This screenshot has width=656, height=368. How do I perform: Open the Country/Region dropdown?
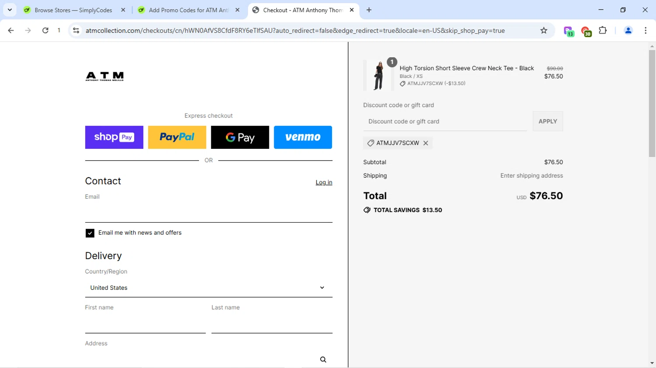209,288
